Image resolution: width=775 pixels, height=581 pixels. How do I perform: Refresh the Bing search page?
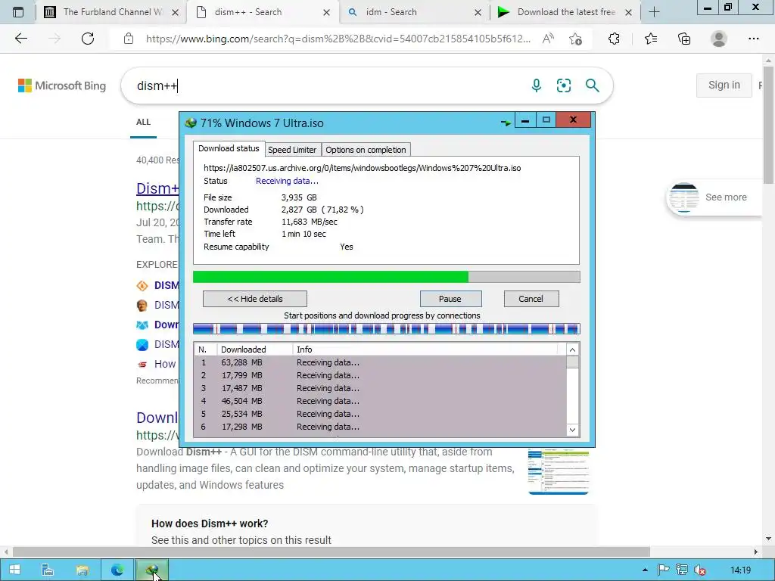88,39
